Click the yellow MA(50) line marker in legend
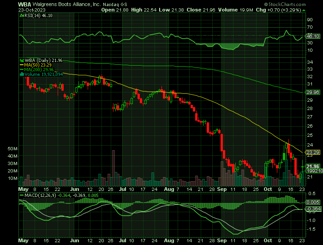 click(22, 65)
